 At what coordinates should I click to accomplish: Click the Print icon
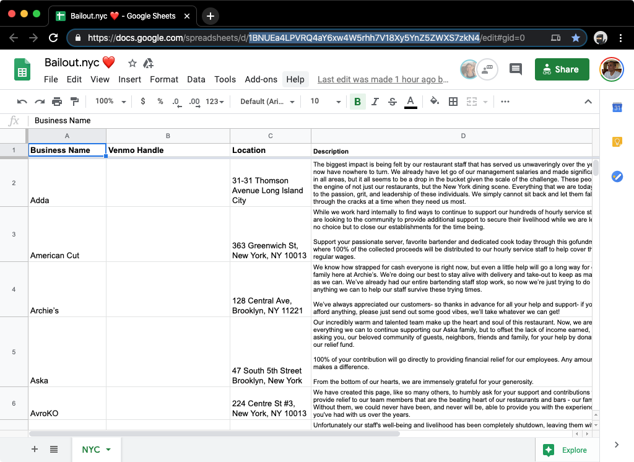point(57,102)
